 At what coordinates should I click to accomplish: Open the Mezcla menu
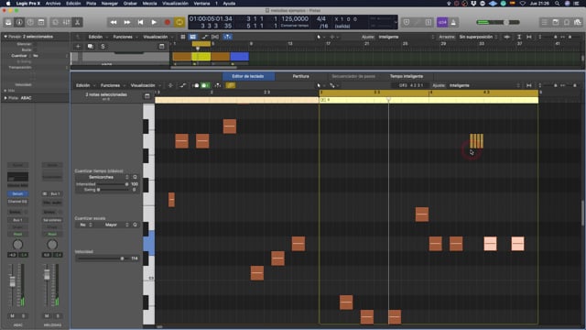tap(149, 4)
